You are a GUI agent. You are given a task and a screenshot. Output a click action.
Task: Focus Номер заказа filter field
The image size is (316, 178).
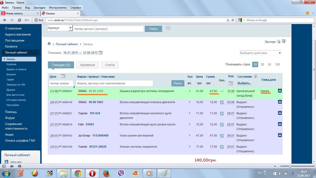click(61, 83)
